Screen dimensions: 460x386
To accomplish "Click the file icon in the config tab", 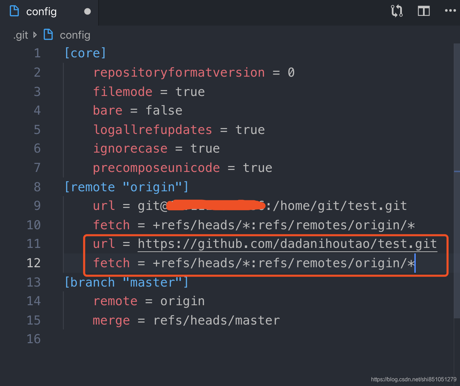I will (15, 11).
